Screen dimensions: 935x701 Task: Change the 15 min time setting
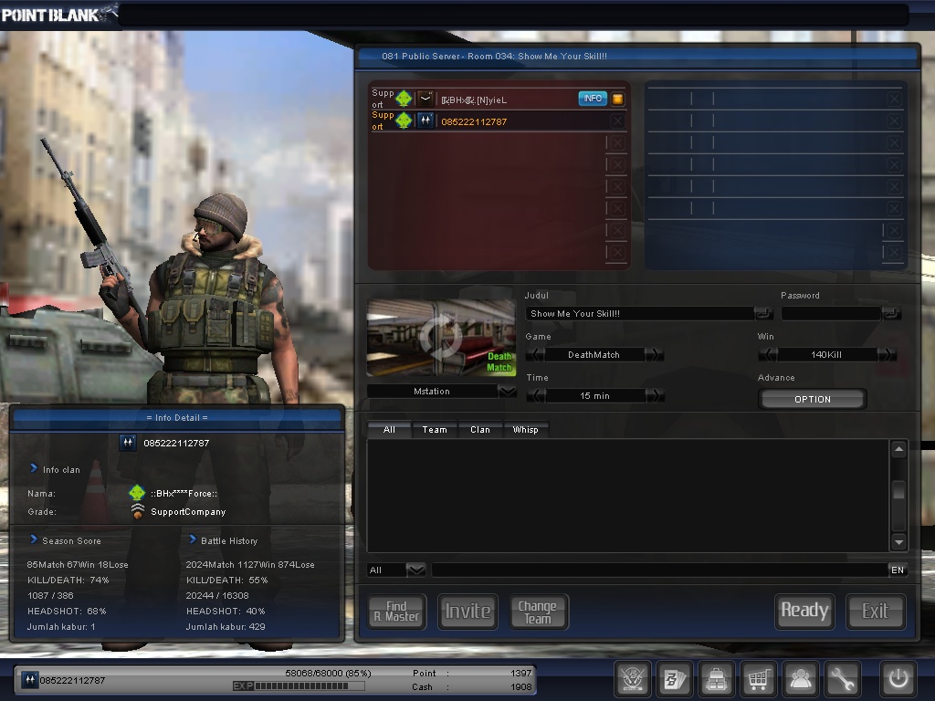651,395
